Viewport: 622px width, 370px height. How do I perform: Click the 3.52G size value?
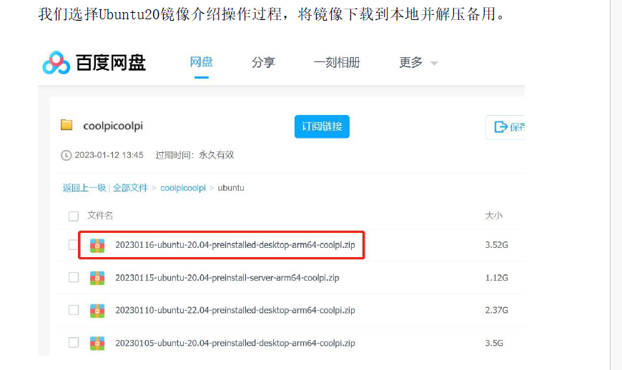[497, 245]
